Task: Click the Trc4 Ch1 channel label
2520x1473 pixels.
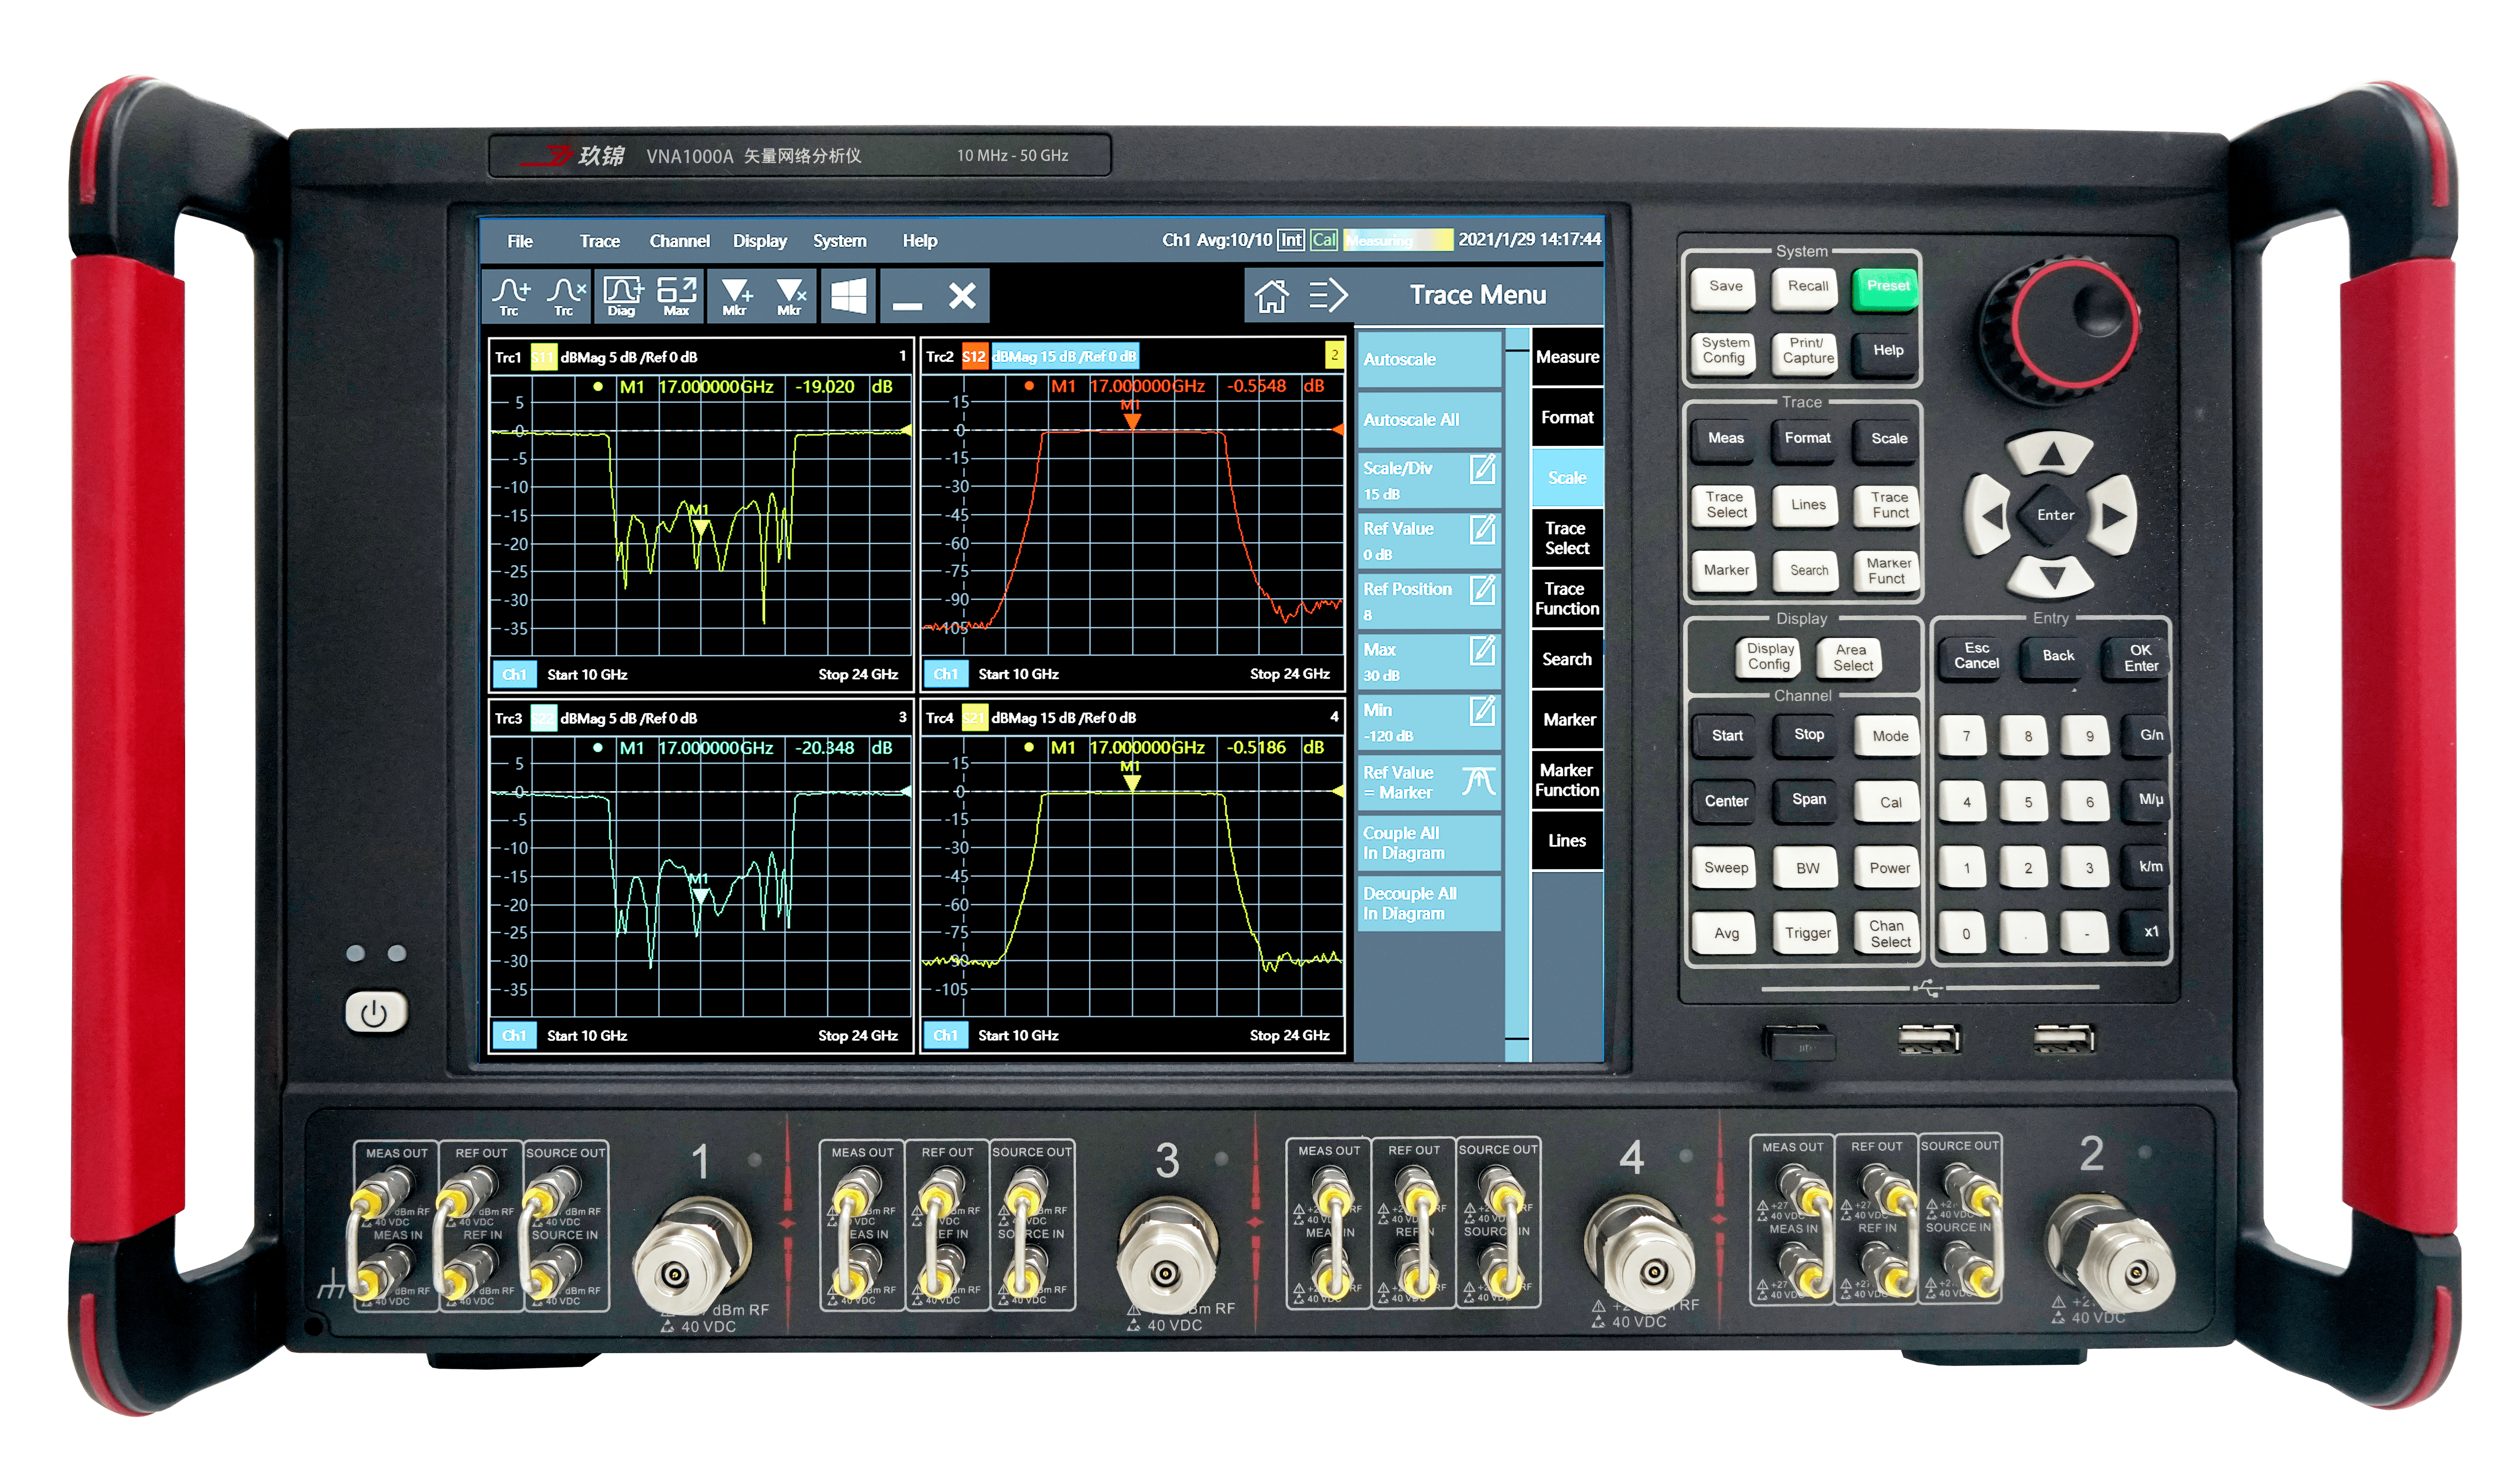Action: (x=946, y=1036)
